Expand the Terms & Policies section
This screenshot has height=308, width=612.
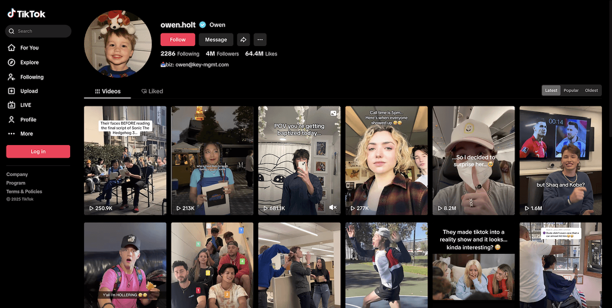pos(24,191)
